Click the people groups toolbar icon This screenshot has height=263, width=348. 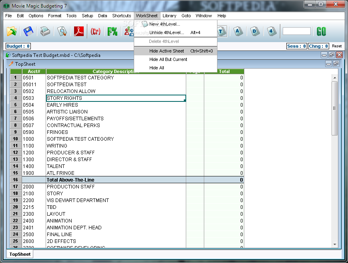click(129, 31)
